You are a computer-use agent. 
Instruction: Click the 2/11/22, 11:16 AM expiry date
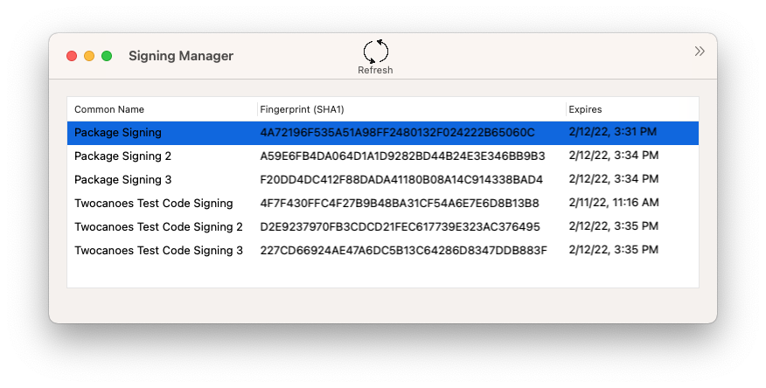pos(614,203)
